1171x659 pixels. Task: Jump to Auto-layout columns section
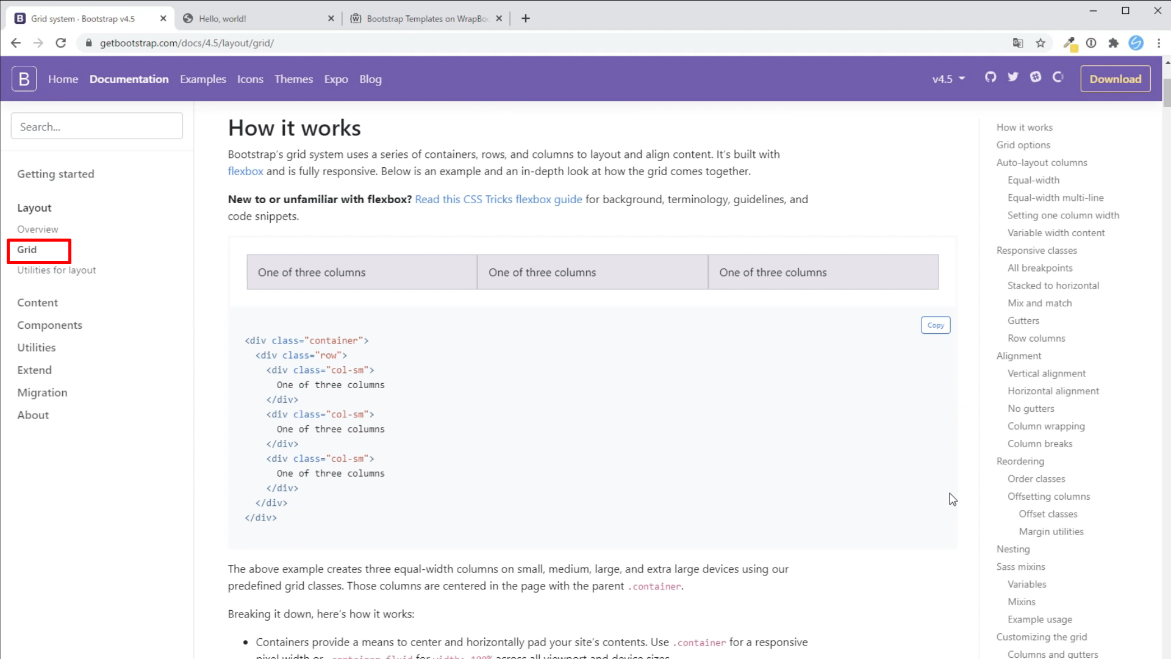pos(1042,163)
